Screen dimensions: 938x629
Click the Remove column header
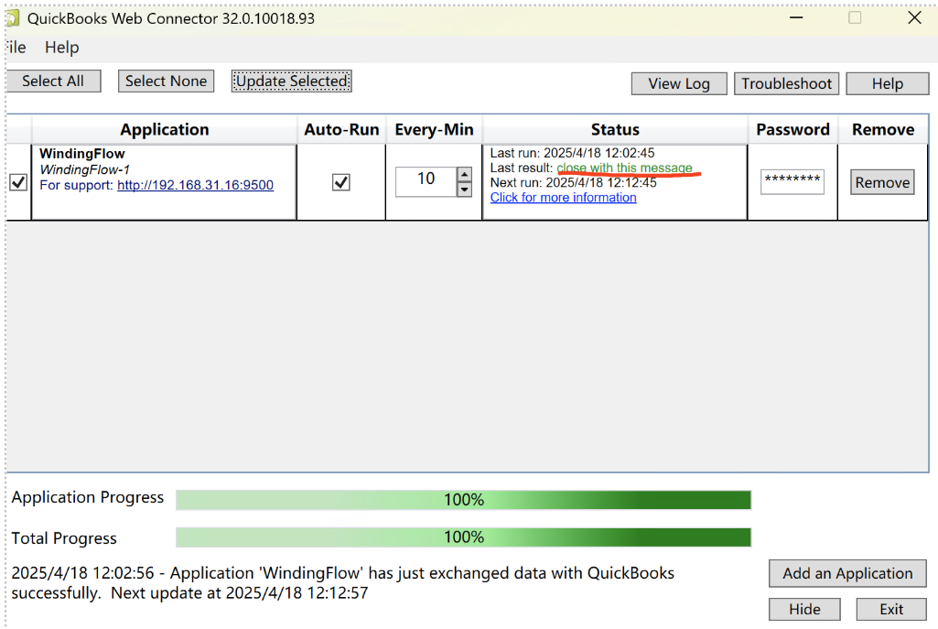coord(883,130)
